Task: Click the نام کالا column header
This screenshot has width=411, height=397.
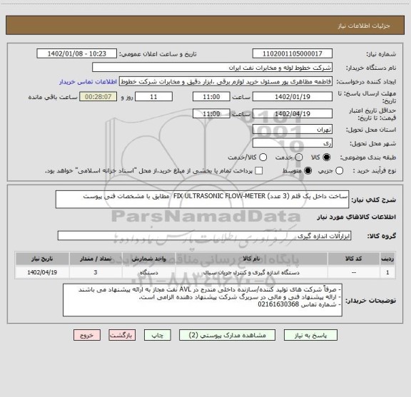Action: click(x=251, y=259)
